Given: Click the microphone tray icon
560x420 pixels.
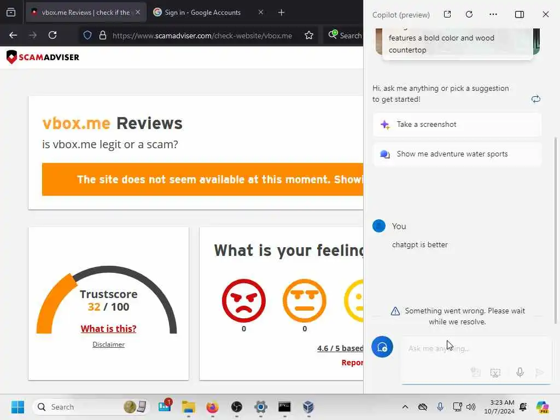Looking at the screenshot, I should coord(440,407).
